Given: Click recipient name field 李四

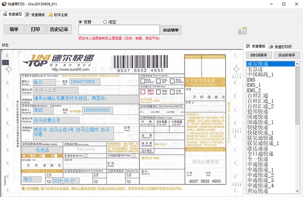Looking at the screenshot, I should pos(43,111).
